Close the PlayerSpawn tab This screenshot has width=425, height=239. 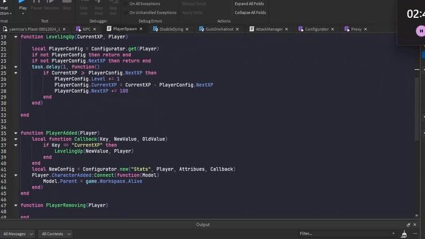[141, 29]
